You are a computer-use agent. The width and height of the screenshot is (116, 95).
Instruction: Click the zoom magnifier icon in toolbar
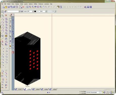[x=30, y=7]
